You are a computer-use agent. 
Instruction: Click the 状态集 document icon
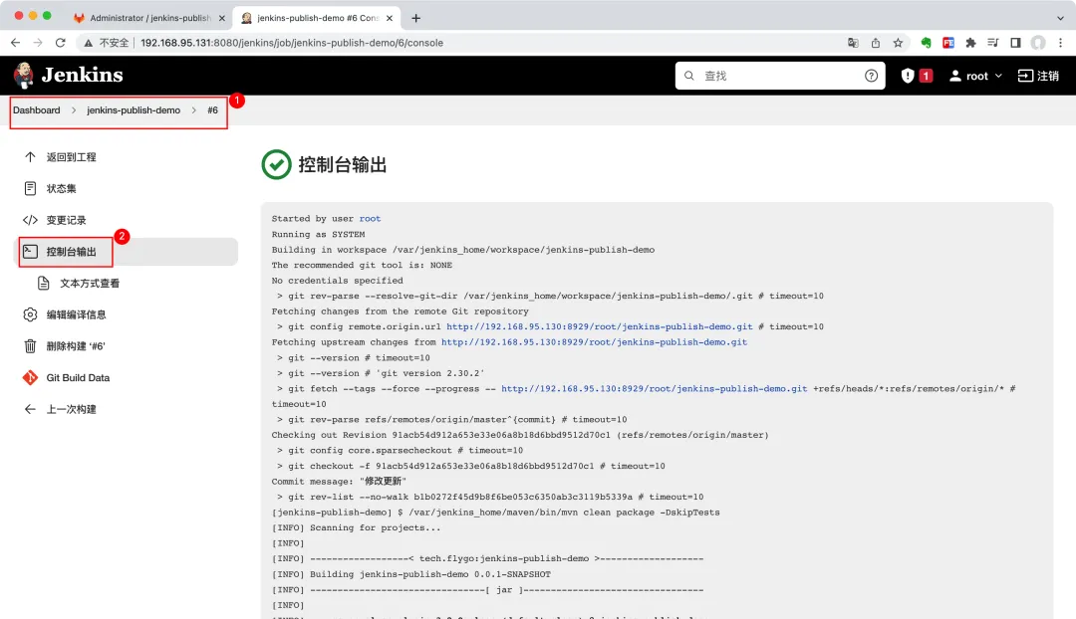pos(30,188)
